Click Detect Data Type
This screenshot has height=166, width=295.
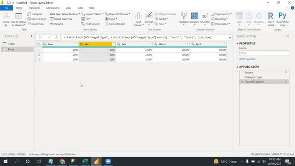(x=61, y=19)
